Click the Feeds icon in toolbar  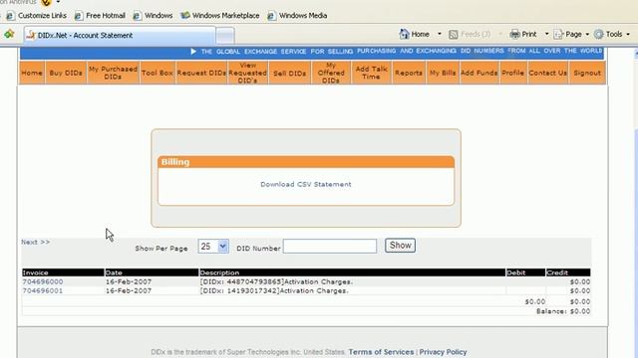tap(454, 35)
